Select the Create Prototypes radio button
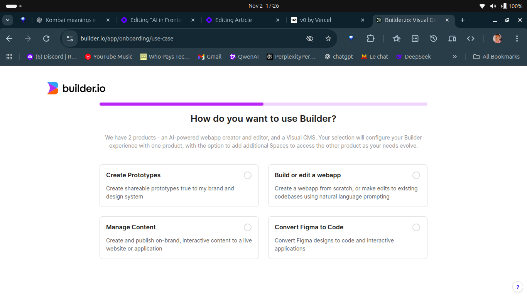The image size is (527, 296). pos(248,175)
